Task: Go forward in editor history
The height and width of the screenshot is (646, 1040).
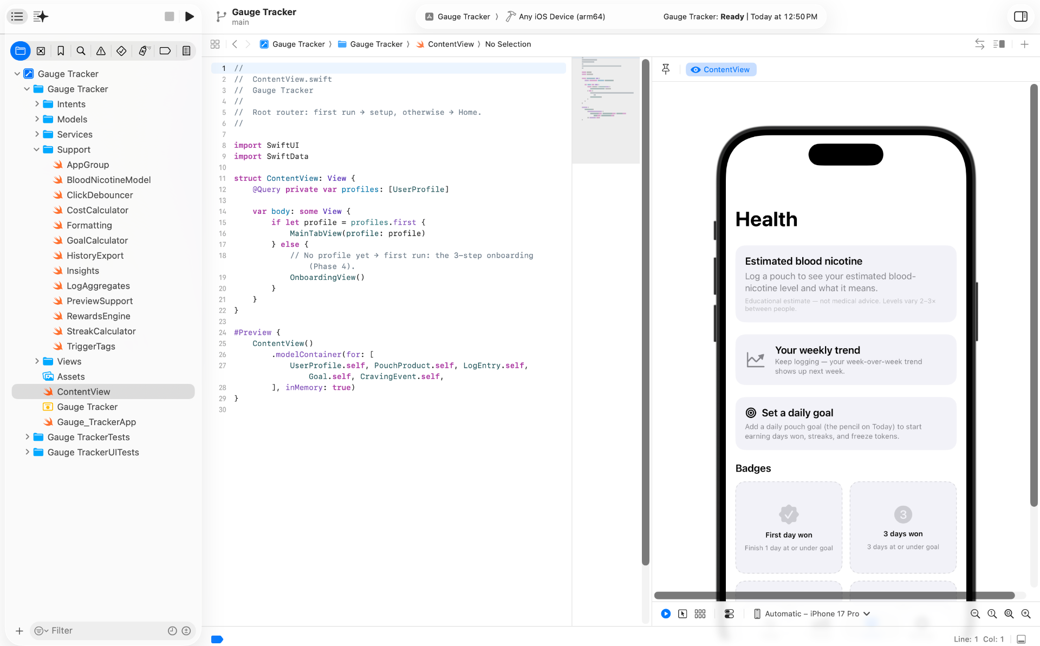Action: pyautogui.click(x=248, y=44)
